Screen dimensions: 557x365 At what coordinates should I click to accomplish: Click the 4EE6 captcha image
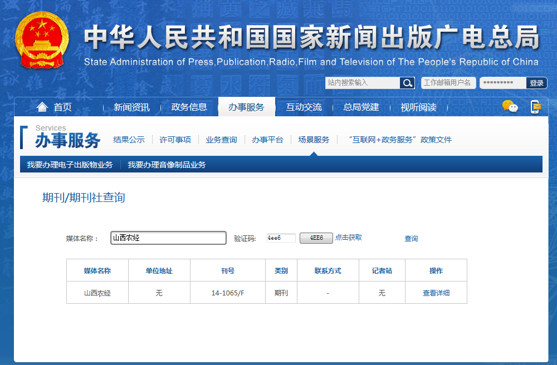click(x=316, y=238)
